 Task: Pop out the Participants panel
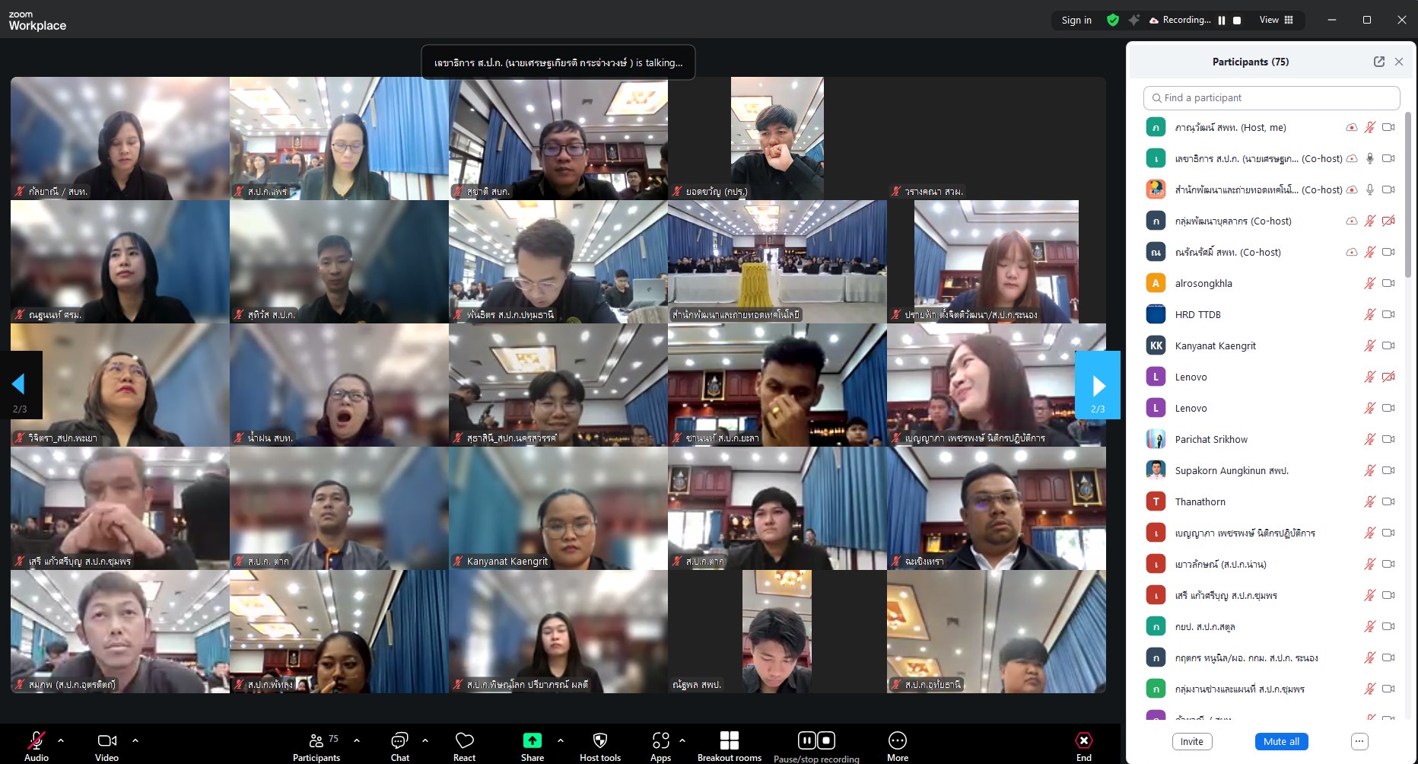[1378, 62]
